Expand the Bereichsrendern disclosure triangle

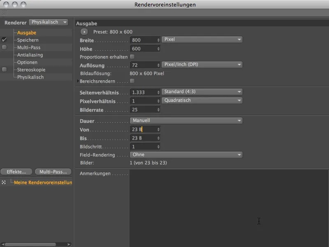click(78, 81)
